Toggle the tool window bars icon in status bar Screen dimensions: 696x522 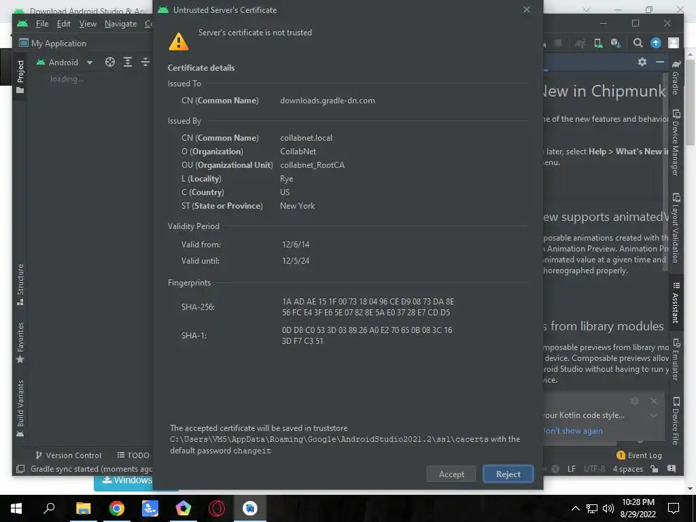[x=20, y=469]
